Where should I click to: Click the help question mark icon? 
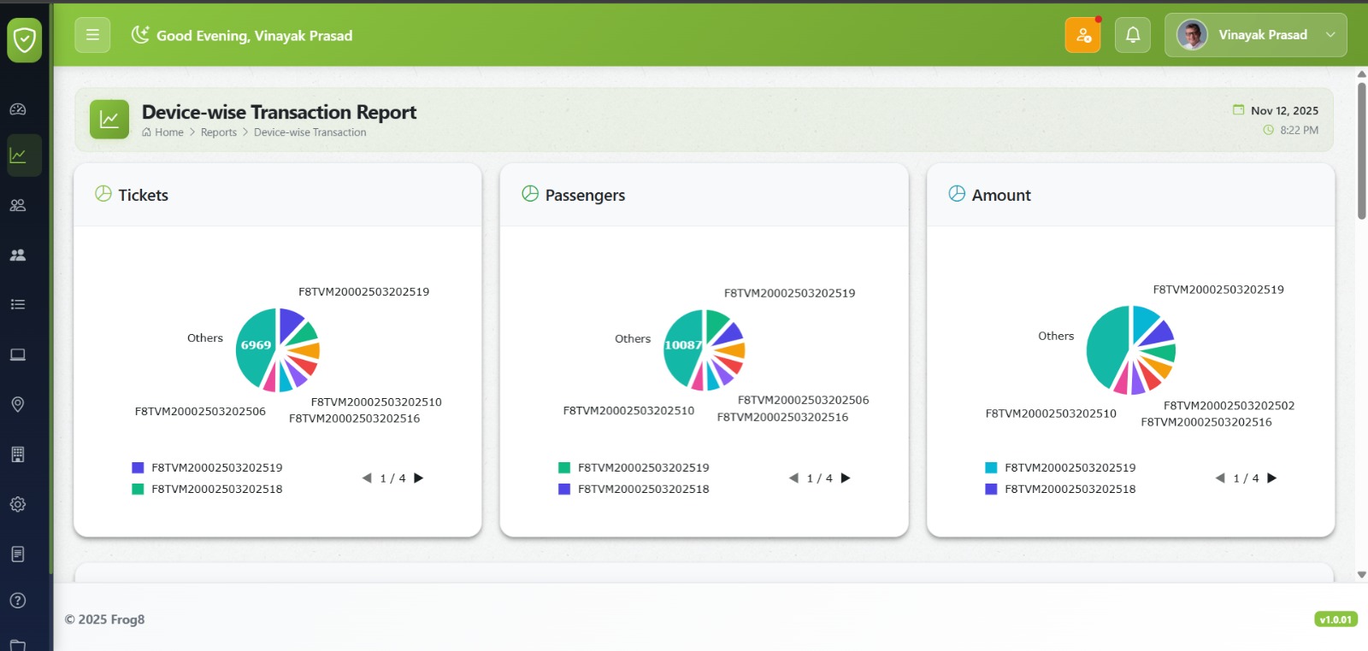[x=18, y=601]
